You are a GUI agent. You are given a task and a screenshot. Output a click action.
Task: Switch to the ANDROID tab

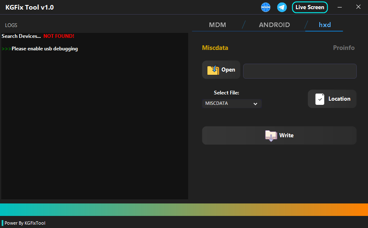[x=274, y=25]
